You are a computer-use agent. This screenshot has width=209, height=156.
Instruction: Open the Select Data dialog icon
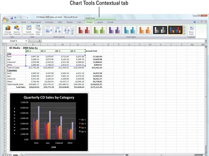pyautogui.click(x=38, y=28)
